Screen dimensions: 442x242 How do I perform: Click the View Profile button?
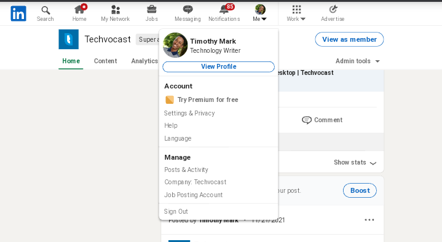218,67
